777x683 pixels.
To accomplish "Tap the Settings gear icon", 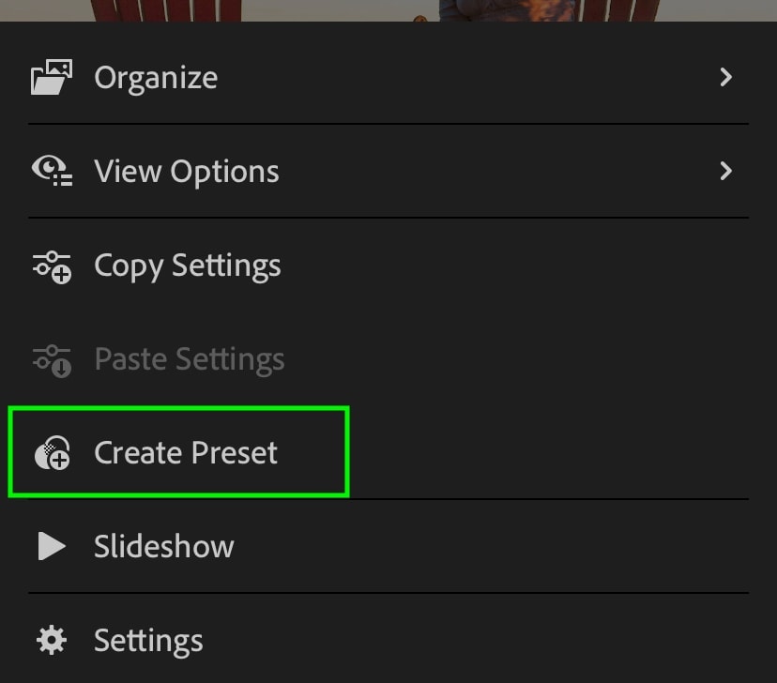I will pyautogui.click(x=52, y=640).
